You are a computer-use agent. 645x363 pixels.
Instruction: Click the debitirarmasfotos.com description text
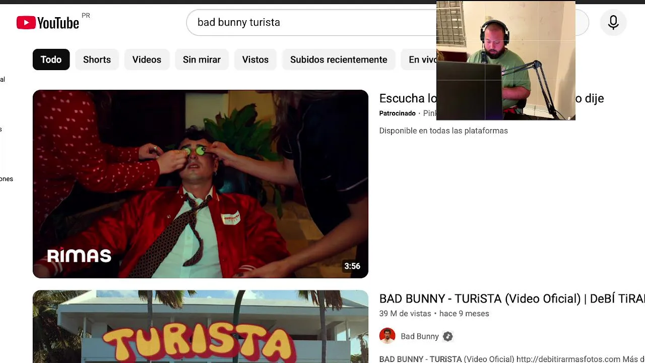568,359
